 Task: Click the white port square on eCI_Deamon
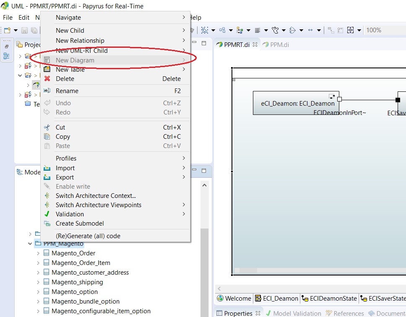pyautogui.click(x=340, y=99)
